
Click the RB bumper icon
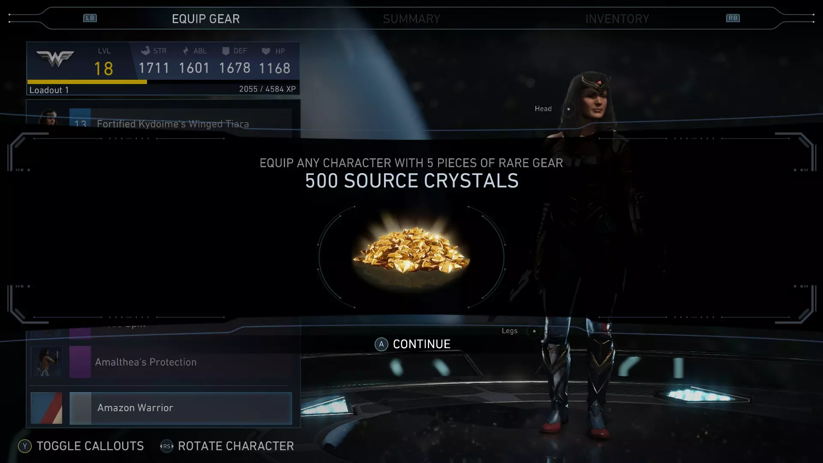pos(733,18)
